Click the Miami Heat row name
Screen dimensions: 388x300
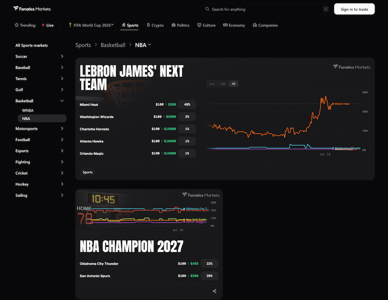89,105
